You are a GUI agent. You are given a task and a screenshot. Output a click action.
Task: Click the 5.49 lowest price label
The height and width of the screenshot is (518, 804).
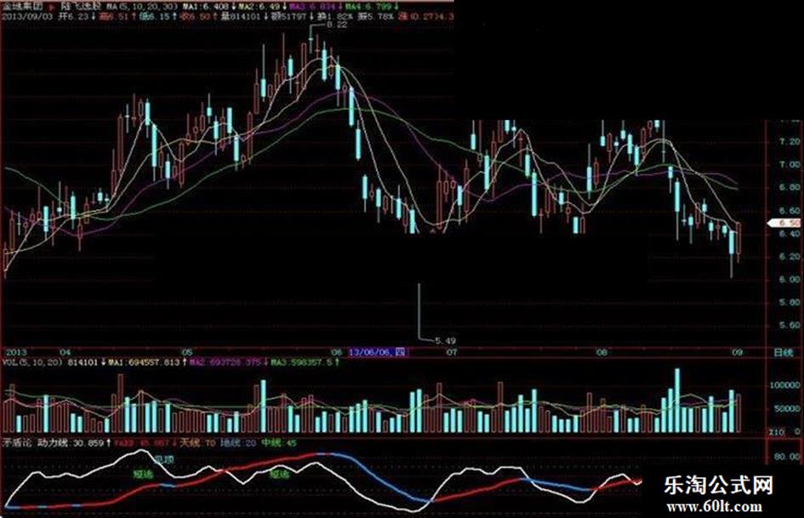pos(445,340)
